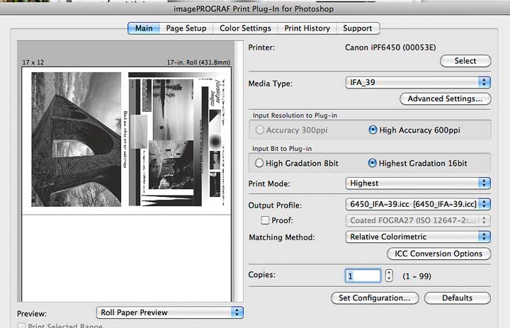Click the Set Configuration button
The height and width of the screenshot is (328, 510).
click(x=375, y=298)
